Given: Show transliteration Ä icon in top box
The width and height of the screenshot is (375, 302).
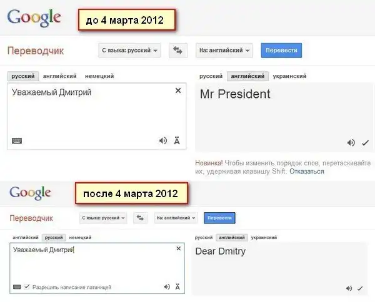Looking at the screenshot, I should 177,140.
